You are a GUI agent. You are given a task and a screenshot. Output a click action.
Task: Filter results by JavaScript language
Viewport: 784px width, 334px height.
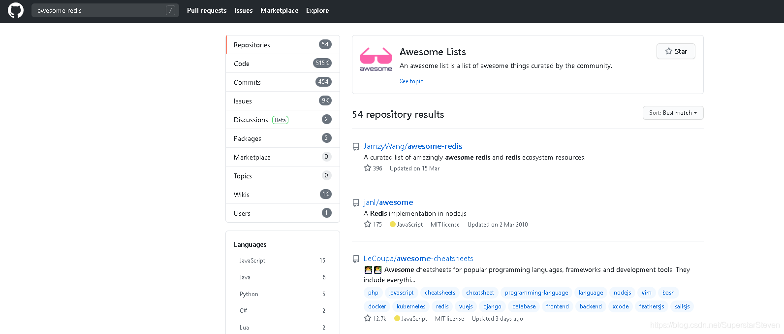(x=282, y=261)
